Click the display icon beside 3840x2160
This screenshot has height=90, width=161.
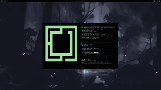83,32
